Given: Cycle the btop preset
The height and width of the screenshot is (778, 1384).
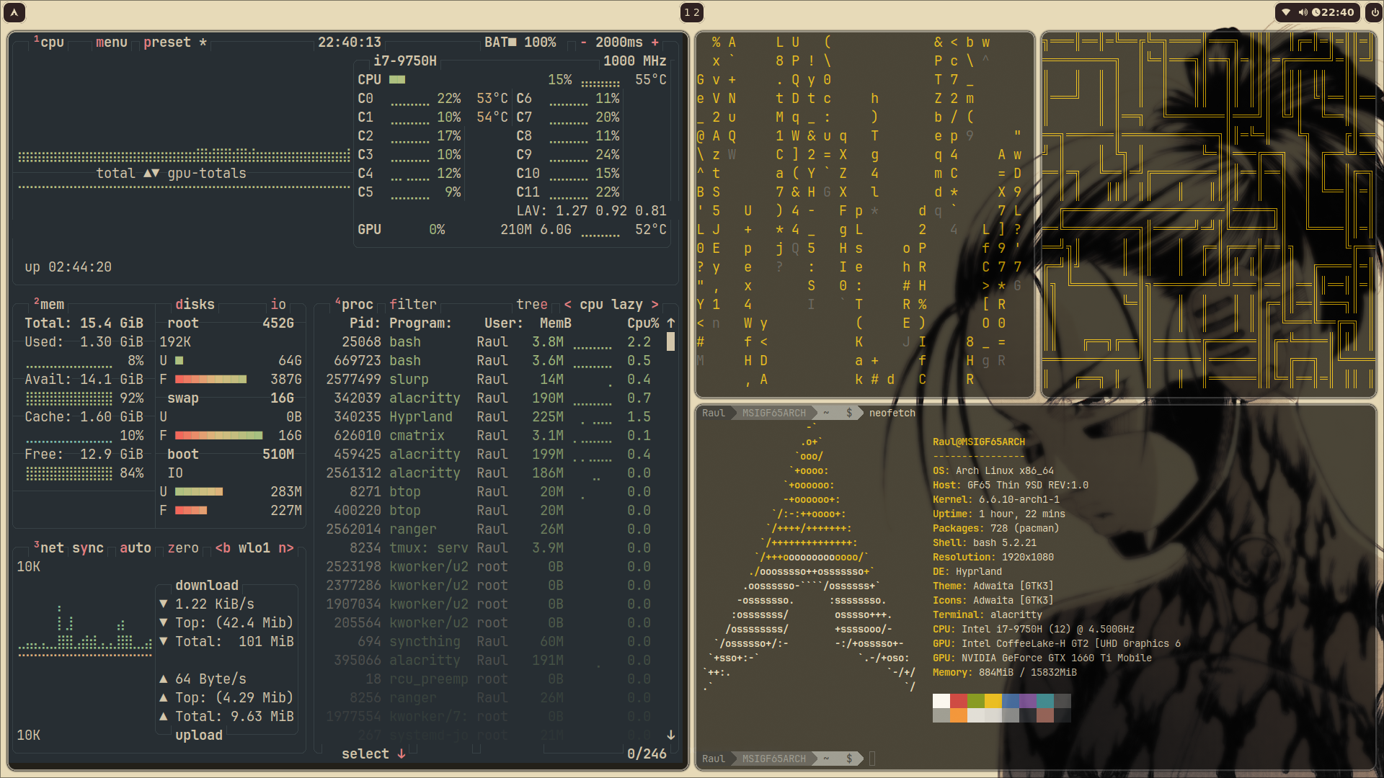Looking at the screenshot, I should pos(175,43).
